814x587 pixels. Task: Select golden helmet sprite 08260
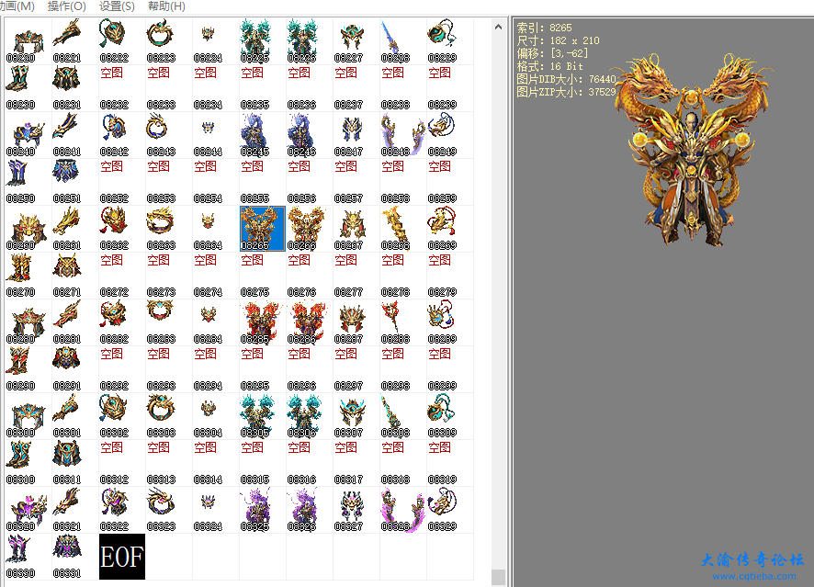pos(28,229)
